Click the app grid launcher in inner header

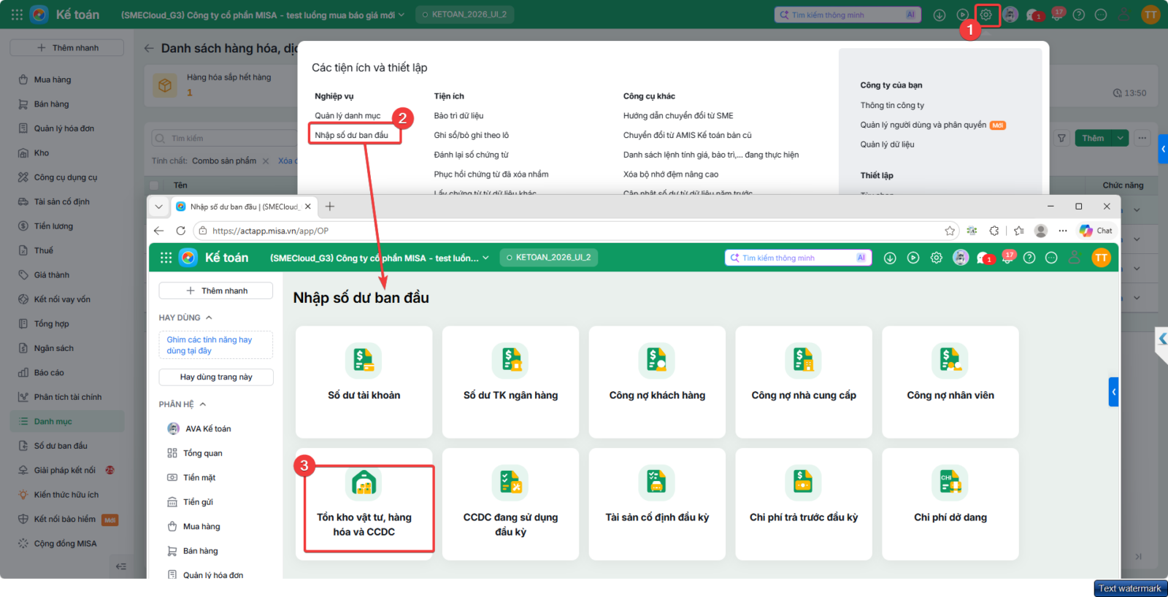click(x=166, y=258)
